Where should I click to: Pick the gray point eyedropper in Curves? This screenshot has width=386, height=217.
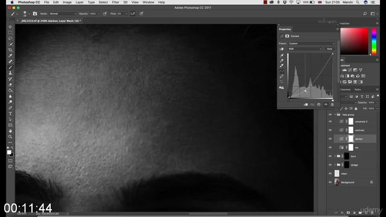coord(282,60)
